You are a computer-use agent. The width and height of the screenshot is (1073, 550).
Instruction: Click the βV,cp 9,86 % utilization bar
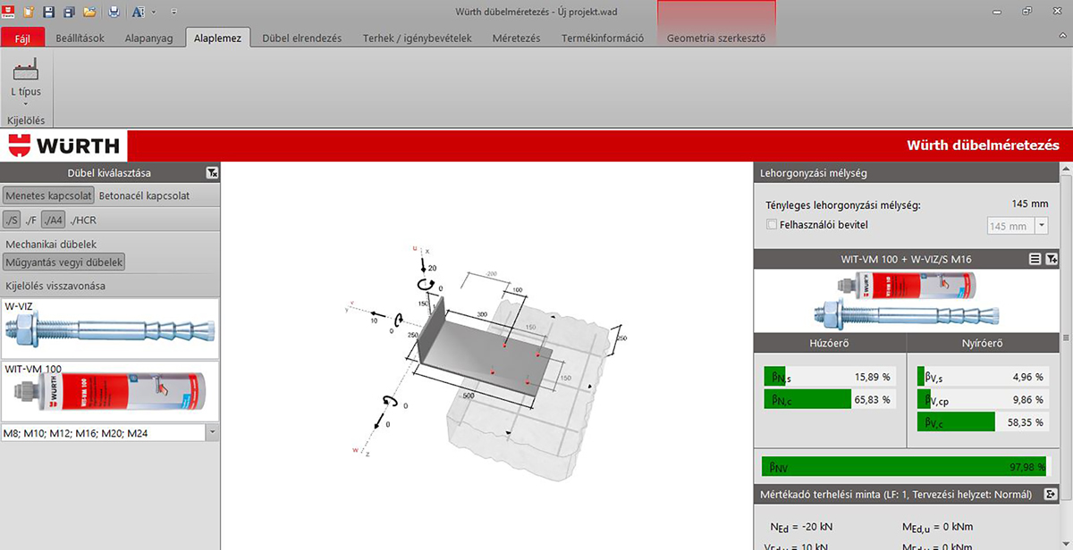(x=984, y=399)
